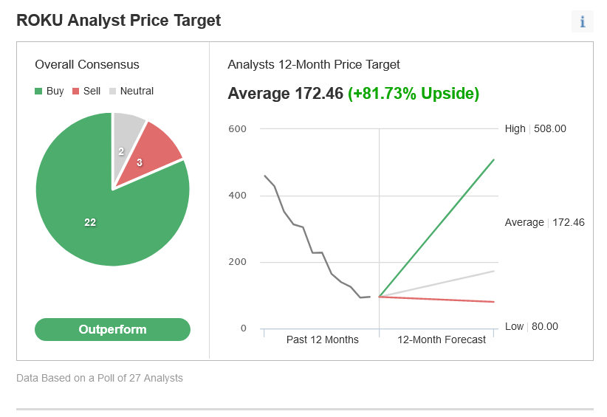The height and width of the screenshot is (417, 607).
Task: Click the green high forecast line
Action: coord(436,228)
